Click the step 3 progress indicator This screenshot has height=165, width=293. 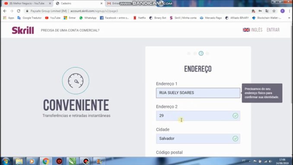(x=201, y=53)
